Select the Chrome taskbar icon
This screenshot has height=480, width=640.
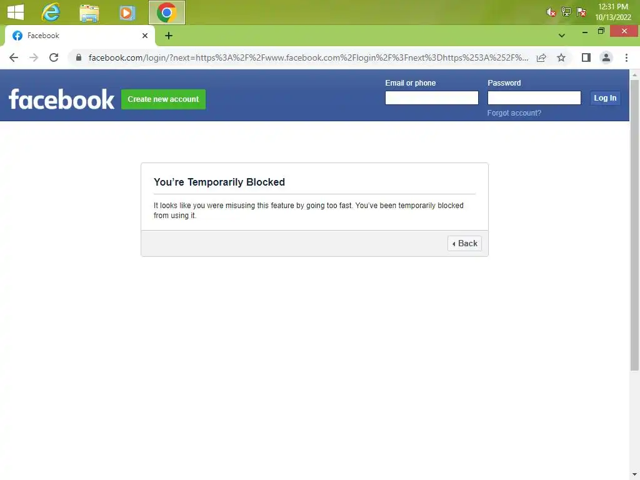[x=166, y=12]
